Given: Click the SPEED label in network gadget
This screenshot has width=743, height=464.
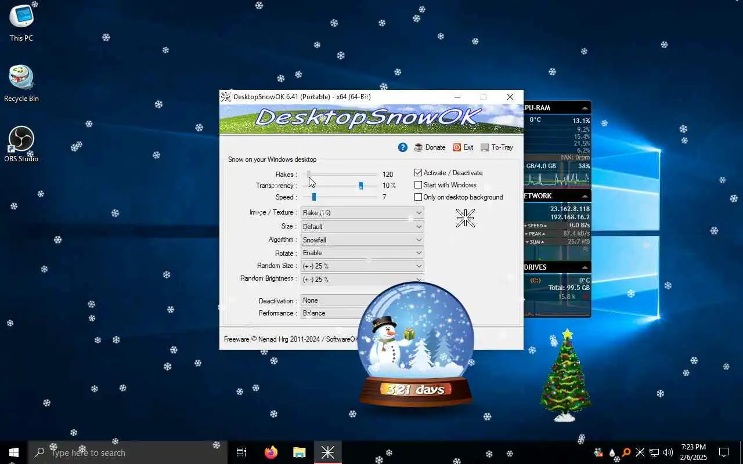Looking at the screenshot, I should [x=535, y=226].
